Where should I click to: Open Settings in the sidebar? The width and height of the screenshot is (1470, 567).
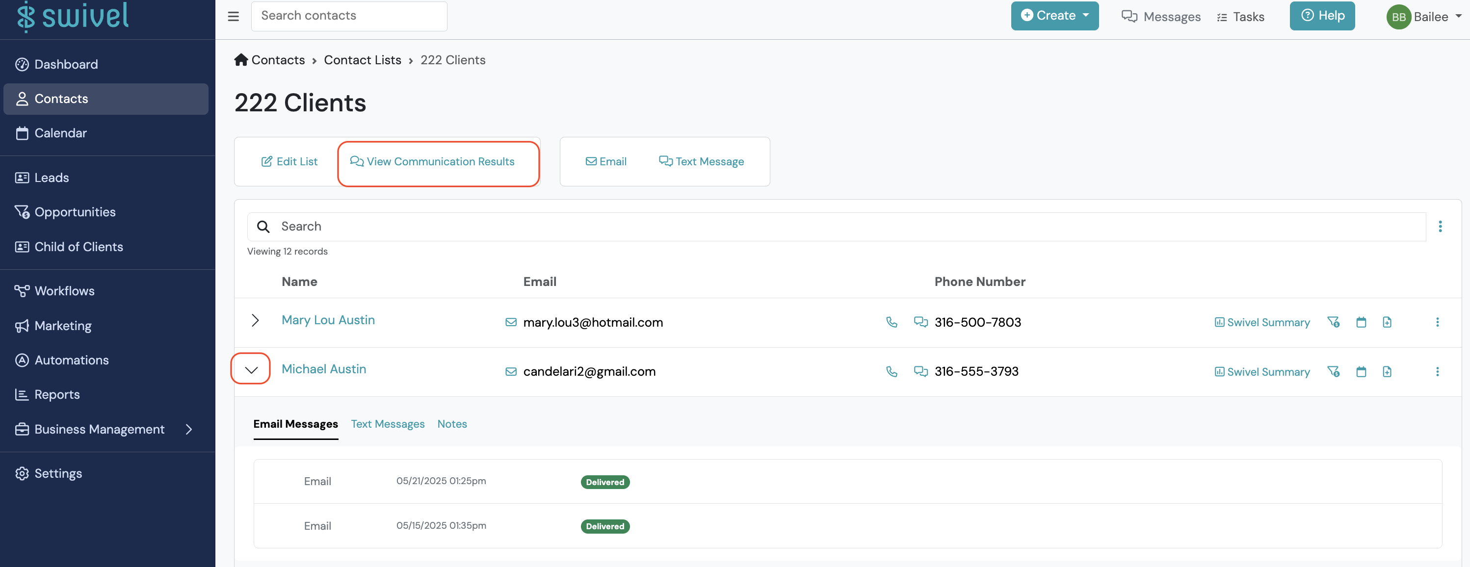pos(106,473)
